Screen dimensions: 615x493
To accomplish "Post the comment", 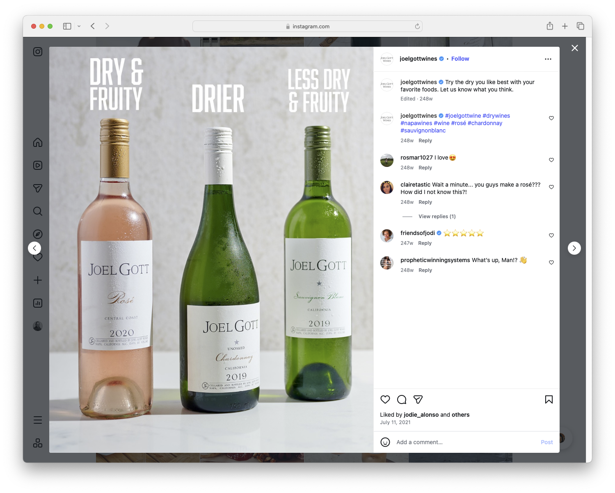I will 546,442.
